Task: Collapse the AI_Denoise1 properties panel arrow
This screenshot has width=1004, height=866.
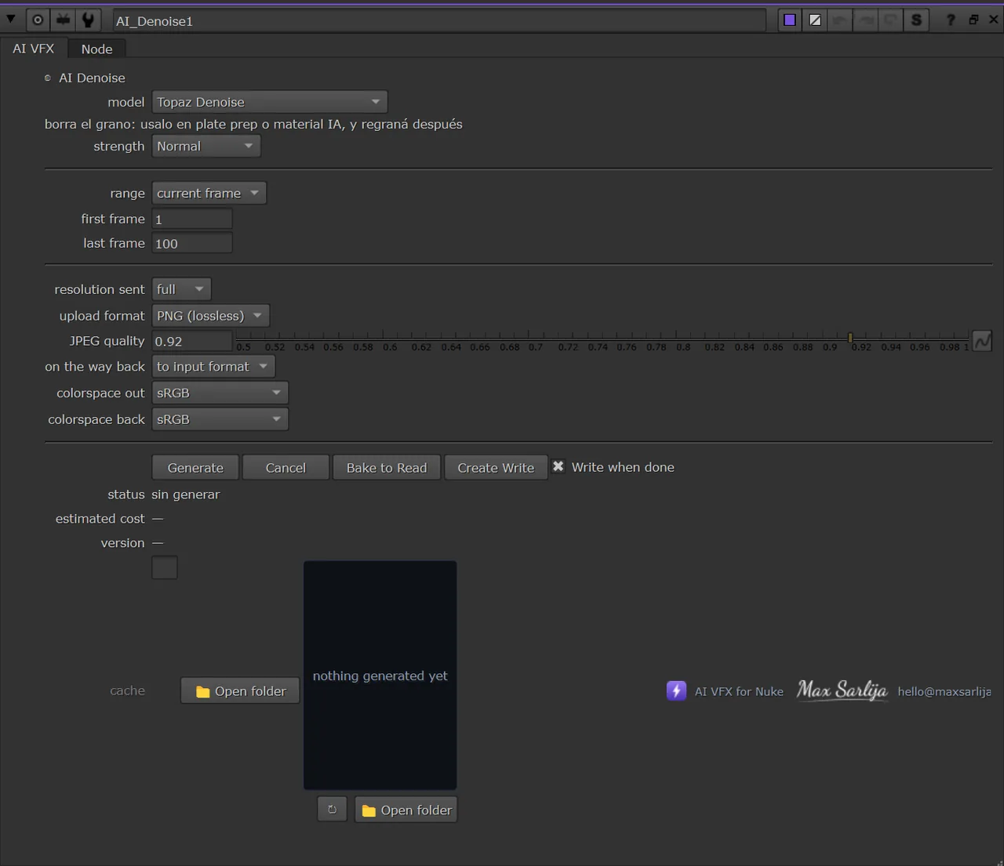Action: pyautogui.click(x=11, y=19)
